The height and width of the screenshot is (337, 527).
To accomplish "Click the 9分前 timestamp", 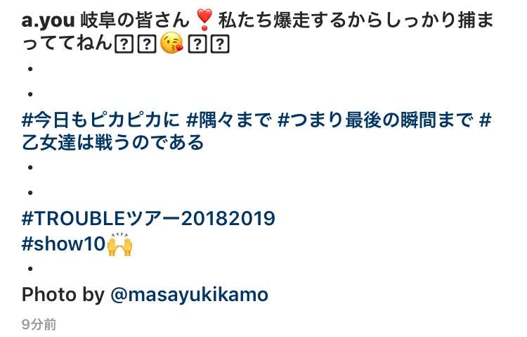I will click(x=39, y=324).
